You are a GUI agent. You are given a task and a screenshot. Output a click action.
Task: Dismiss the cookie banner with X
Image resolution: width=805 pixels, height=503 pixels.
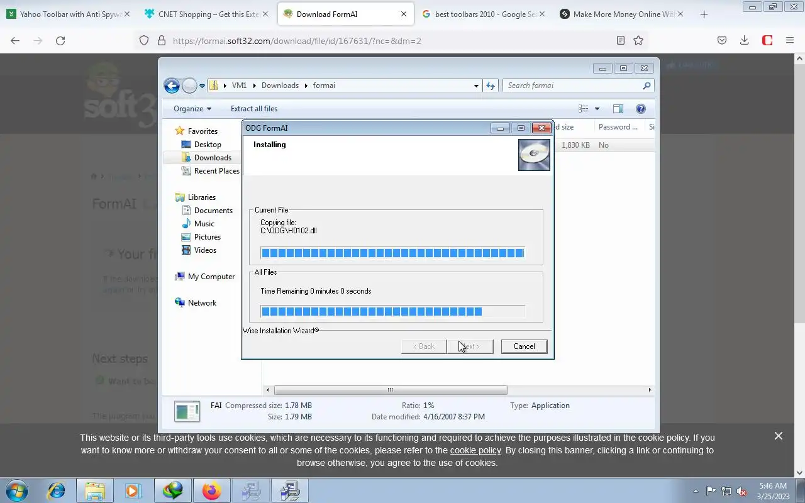(x=779, y=436)
